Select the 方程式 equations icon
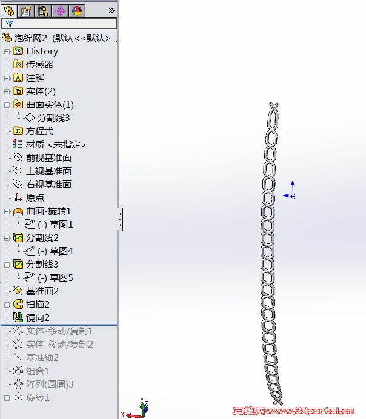The height and width of the screenshot is (419, 366). coord(18,131)
